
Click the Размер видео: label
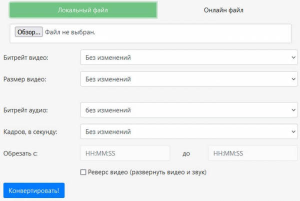point(24,79)
